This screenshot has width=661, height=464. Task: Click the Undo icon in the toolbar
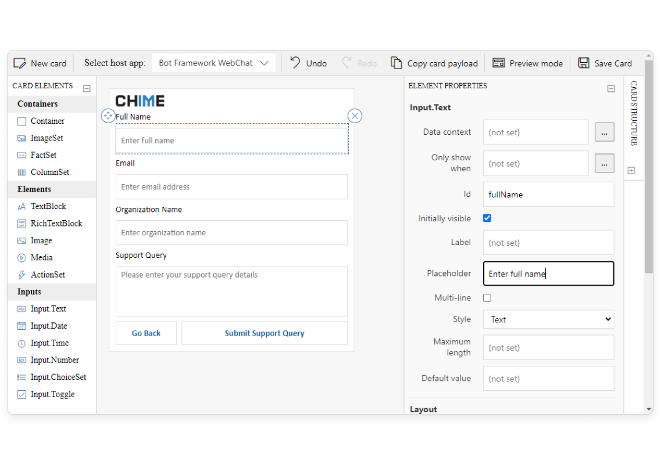pyautogui.click(x=295, y=63)
